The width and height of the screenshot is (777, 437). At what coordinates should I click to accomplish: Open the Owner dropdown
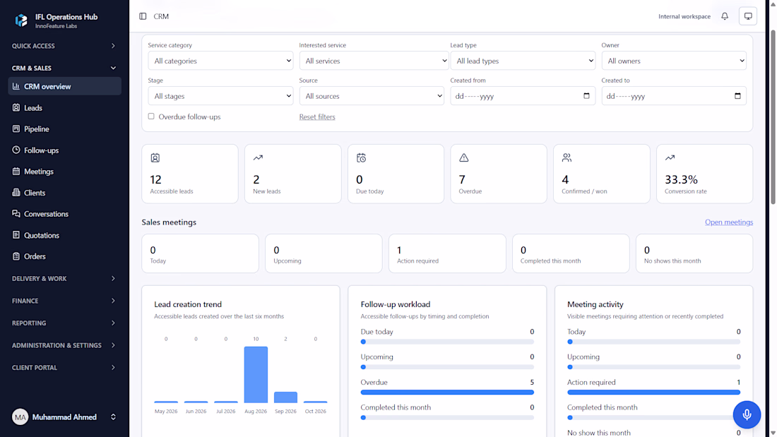674,61
